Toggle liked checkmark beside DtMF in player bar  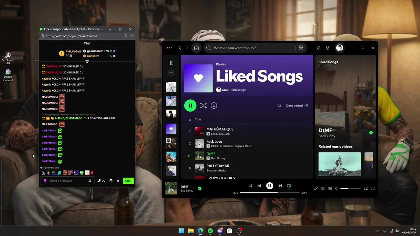pos(199,188)
